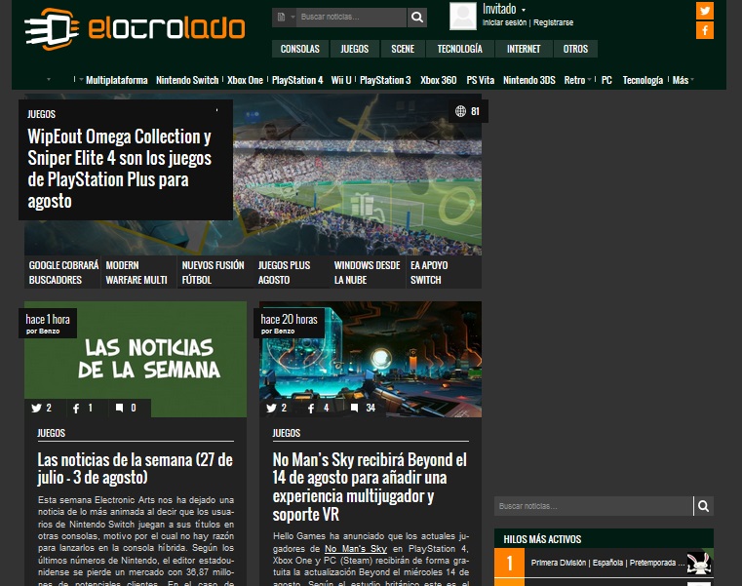
Task: Open Primera División Española Pretemporada thread
Action: coord(607,563)
